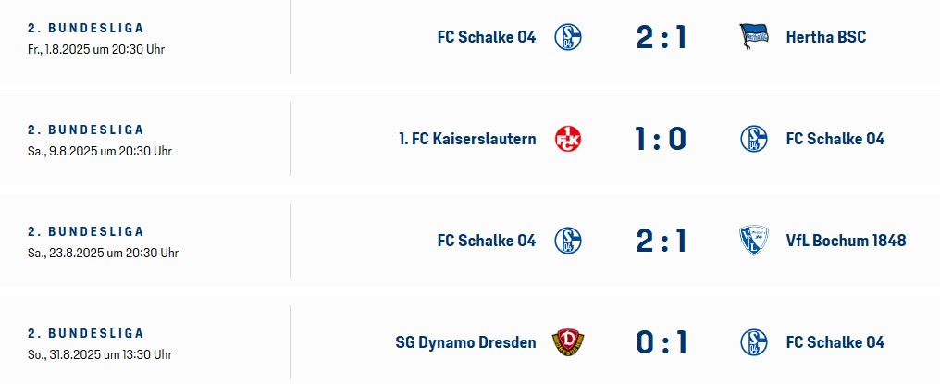
Task: Open the 1. FC Kaiserslautern team link
Action: click(x=467, y=139)
